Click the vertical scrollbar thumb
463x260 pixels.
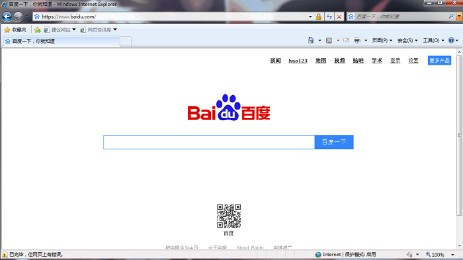[x=459, y=135]
